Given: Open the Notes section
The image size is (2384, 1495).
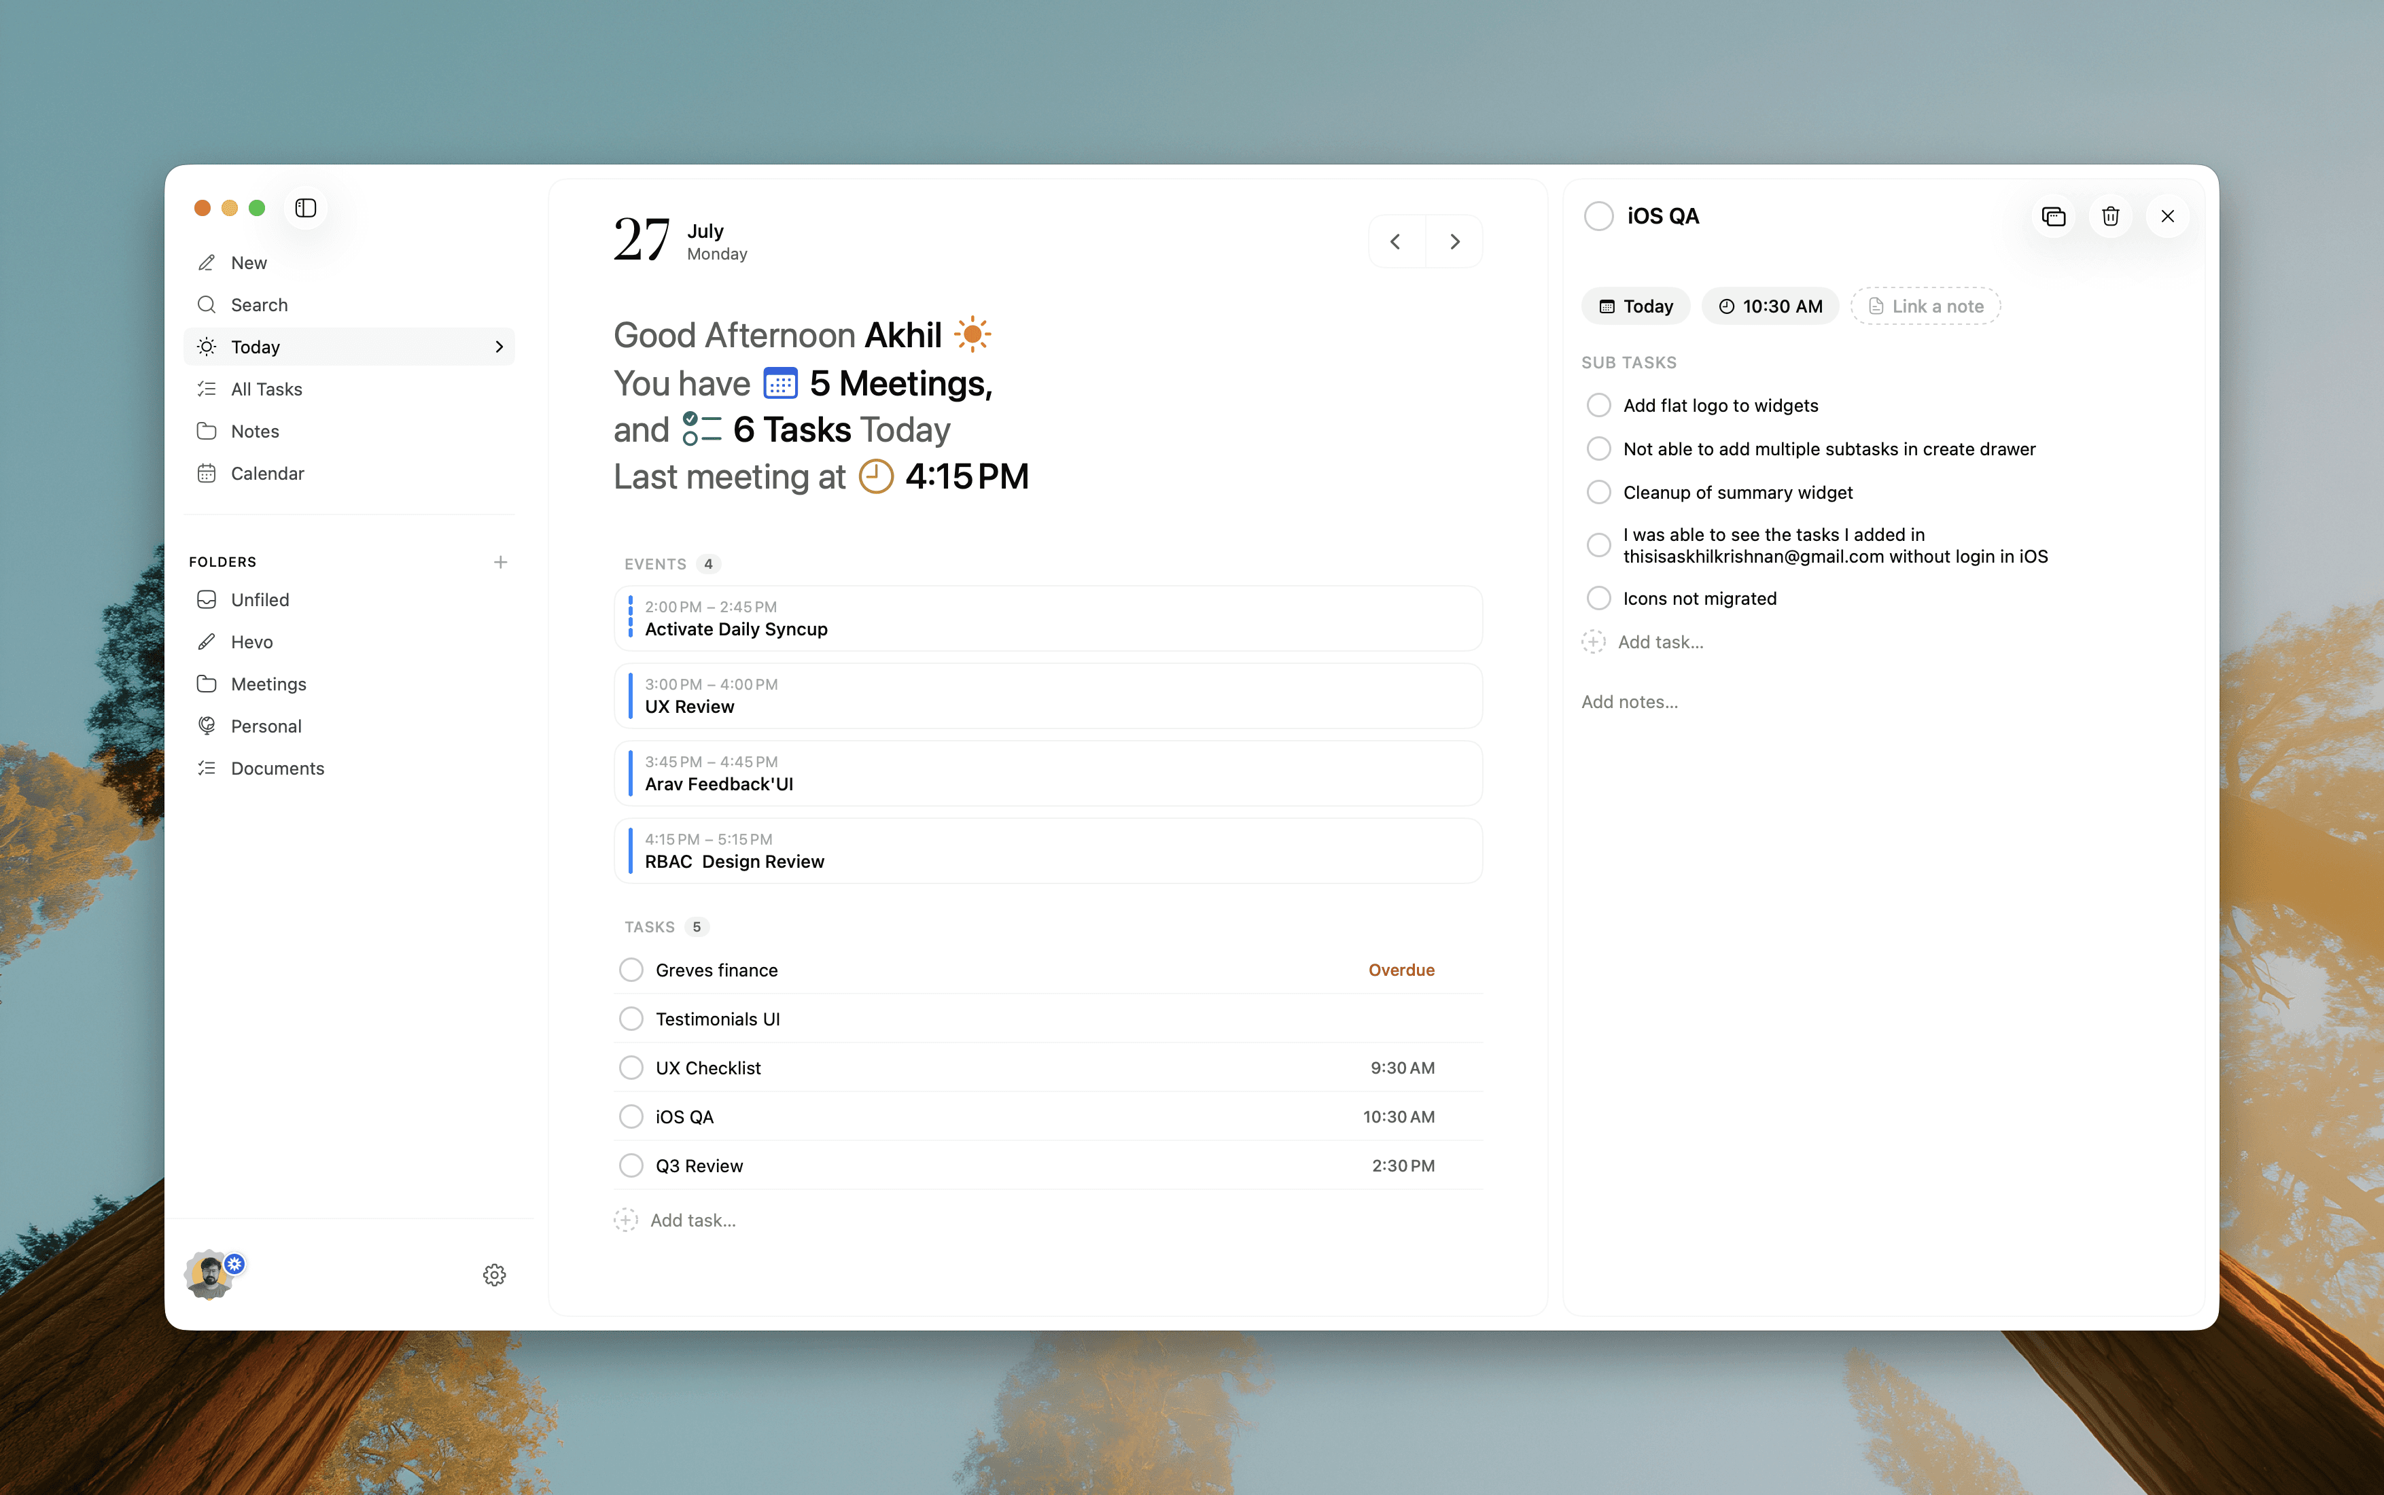Looking at the screenshot, I should 349,431.
